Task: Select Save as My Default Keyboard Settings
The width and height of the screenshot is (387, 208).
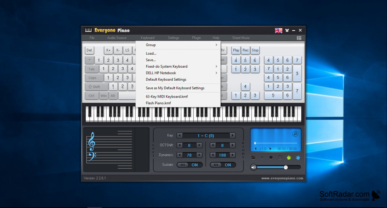Action: click(x=178, y=88)
